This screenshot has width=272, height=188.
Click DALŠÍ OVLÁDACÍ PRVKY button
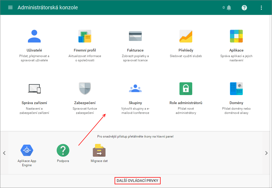137,181
